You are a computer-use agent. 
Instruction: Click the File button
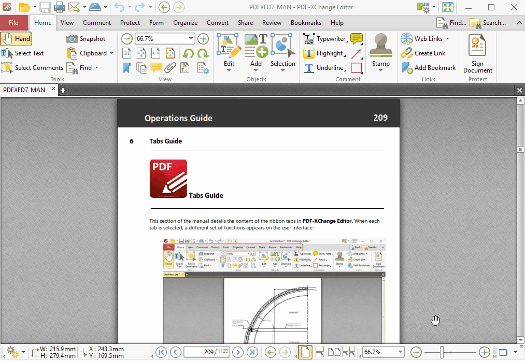(x=13, y=23)
